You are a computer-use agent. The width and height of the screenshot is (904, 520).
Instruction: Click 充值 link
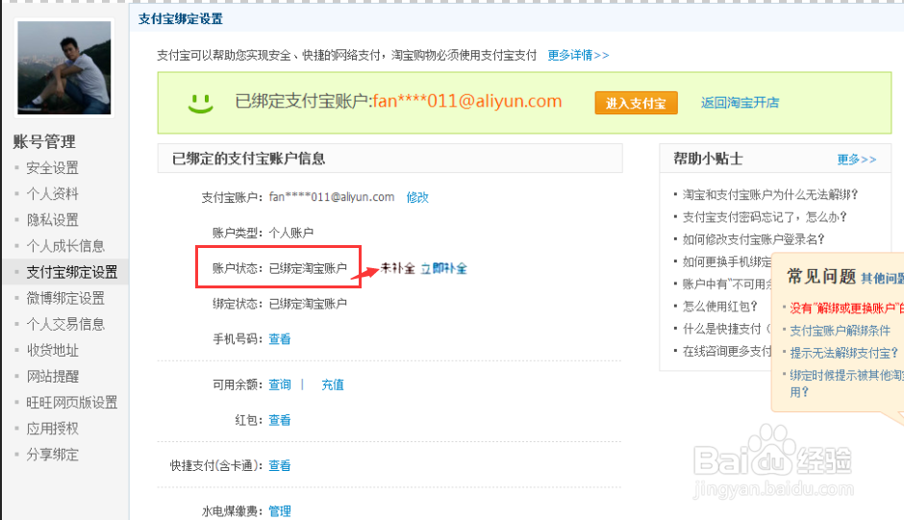pyautogui.click(x=333, y=384)
